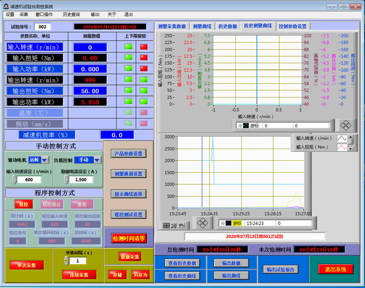Click the 输入转速 black line-style legend icon
The width and height of the screenshot is (365, 288).
[x=342, y=138]
